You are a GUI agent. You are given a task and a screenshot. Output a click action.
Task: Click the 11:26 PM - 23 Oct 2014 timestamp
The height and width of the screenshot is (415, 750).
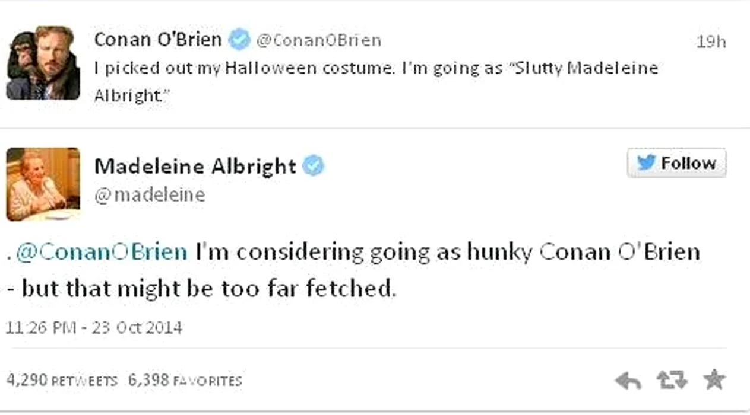94,327
